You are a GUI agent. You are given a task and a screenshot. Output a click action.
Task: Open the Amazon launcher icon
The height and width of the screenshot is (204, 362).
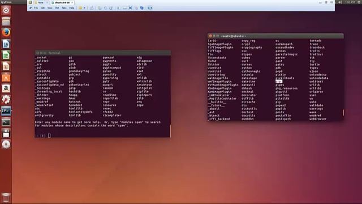pos(6,88)
